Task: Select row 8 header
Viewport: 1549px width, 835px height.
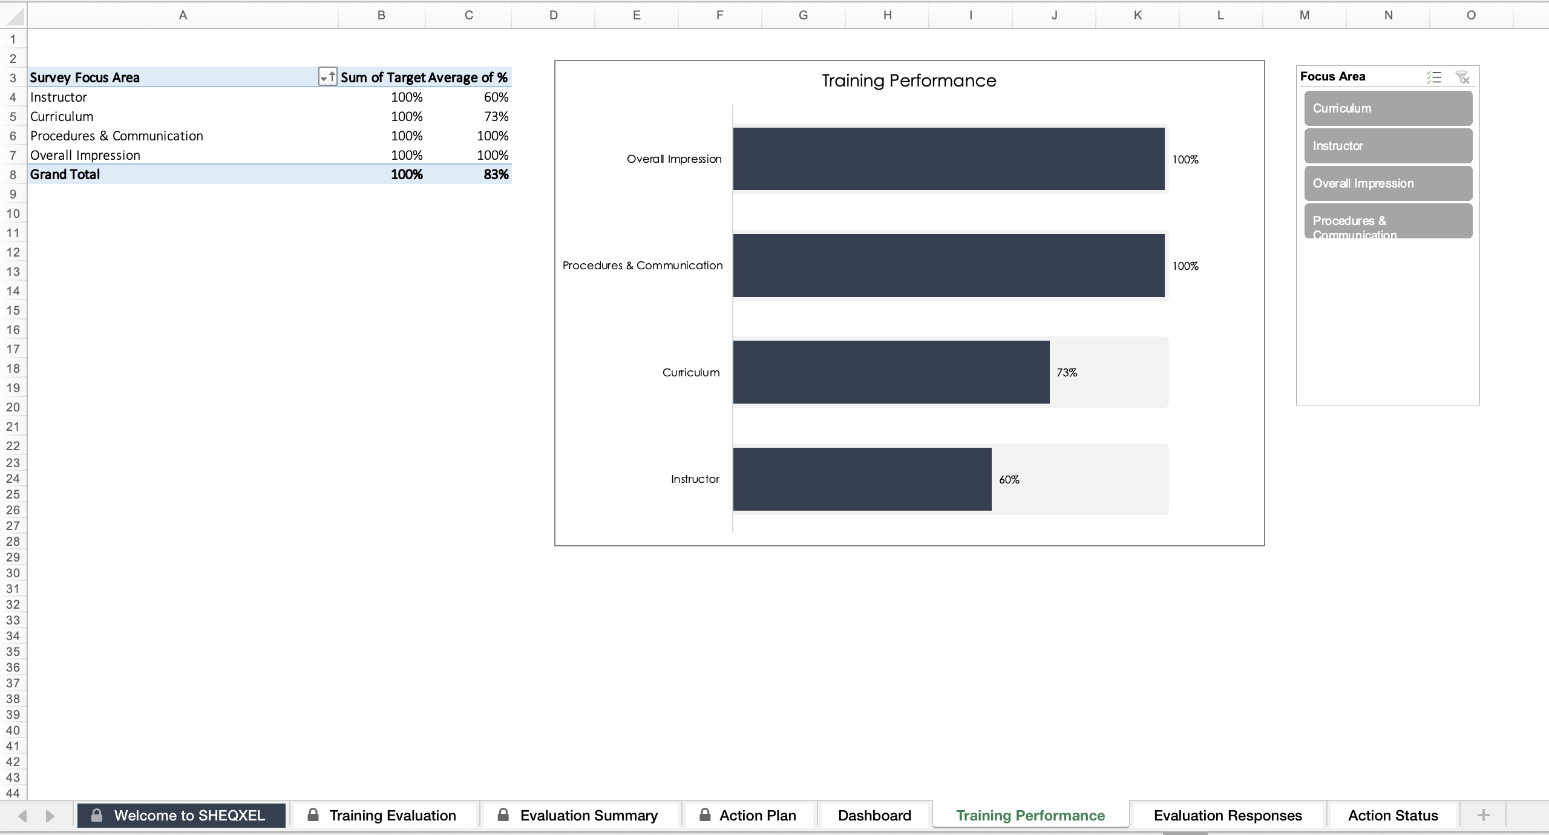Action: click(13, 175)
